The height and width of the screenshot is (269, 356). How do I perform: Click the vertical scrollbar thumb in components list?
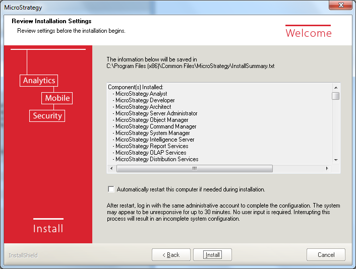pyautogui.click(x=336, y=96)
